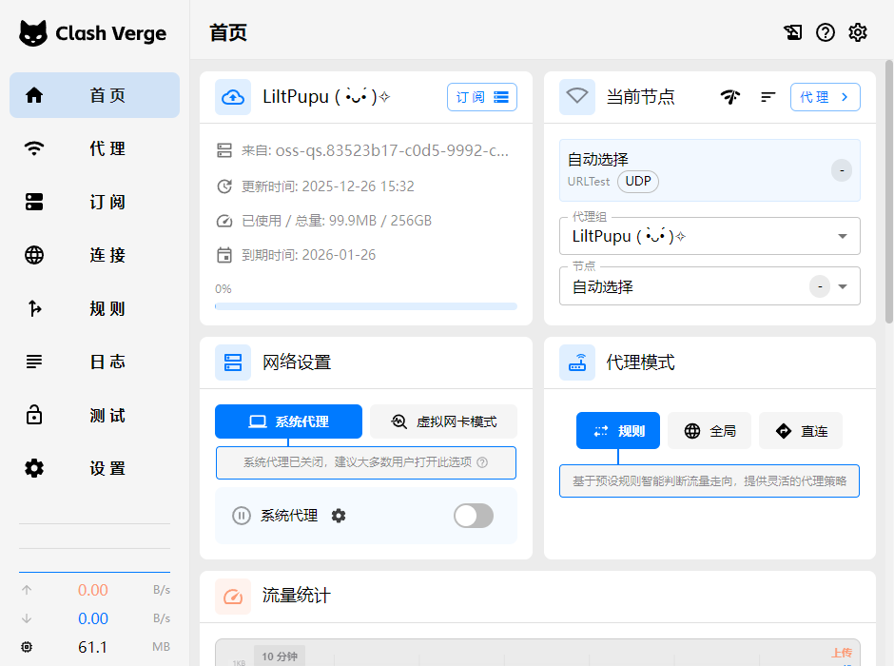Select 直连 proxy mode
The image size is (894, 666).
[800, 431]
